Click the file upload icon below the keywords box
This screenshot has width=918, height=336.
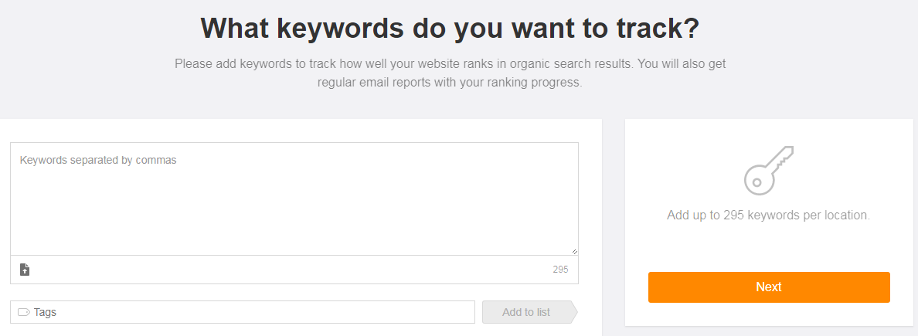(x=25, y=270)
